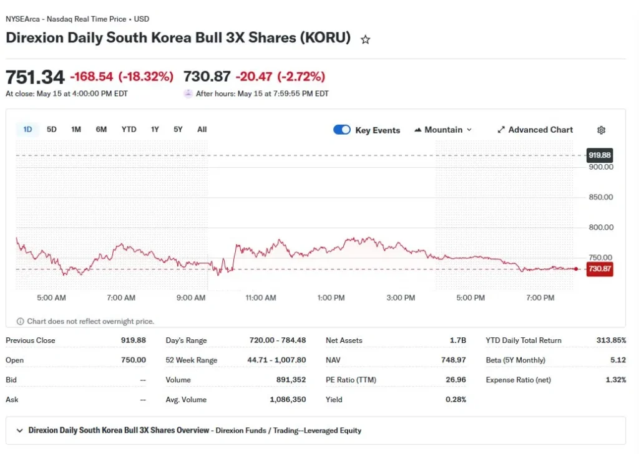Select the 1Y time range tab
The height and width of the screenshot is (454, 639).
pyautogui.click(x=155, y=130)
